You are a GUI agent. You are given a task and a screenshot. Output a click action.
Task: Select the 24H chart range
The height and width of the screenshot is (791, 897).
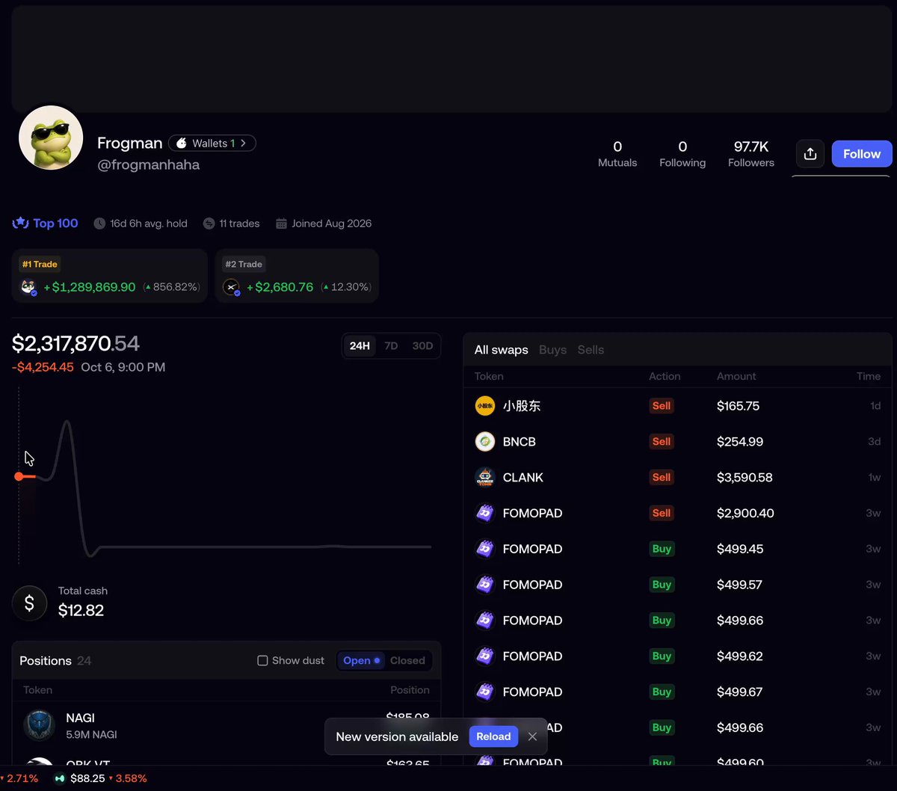click(360, 346)
